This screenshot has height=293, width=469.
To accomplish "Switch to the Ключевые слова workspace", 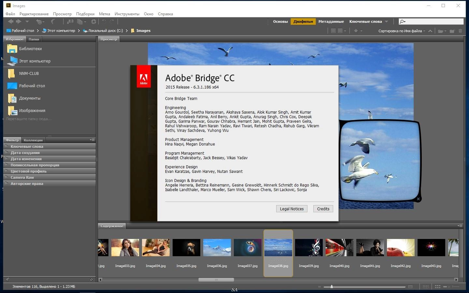I will coord(365,21).
